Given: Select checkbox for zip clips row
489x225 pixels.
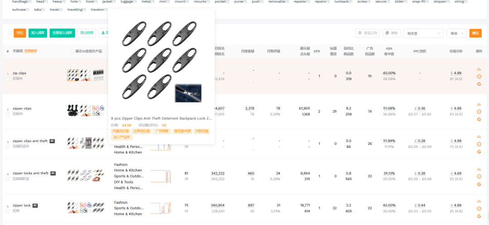Looking at the screenshot, I should point(8,79).
